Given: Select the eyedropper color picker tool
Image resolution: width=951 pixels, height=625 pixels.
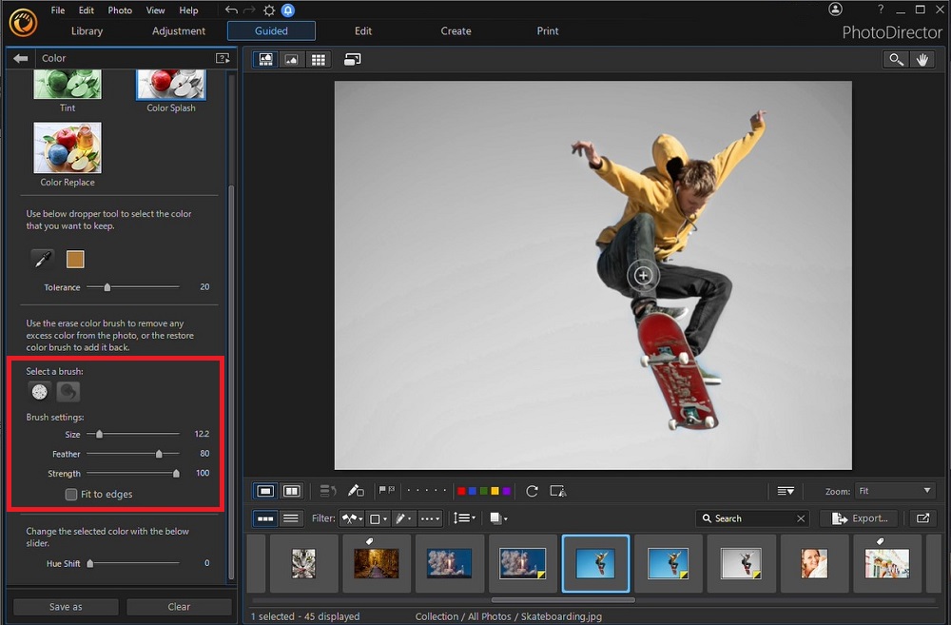Looking at the screenshot, I should pos(40,259).
